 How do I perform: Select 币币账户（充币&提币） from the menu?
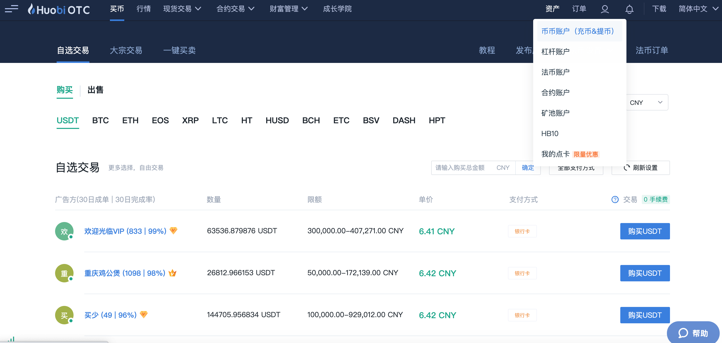click(579, 31)
